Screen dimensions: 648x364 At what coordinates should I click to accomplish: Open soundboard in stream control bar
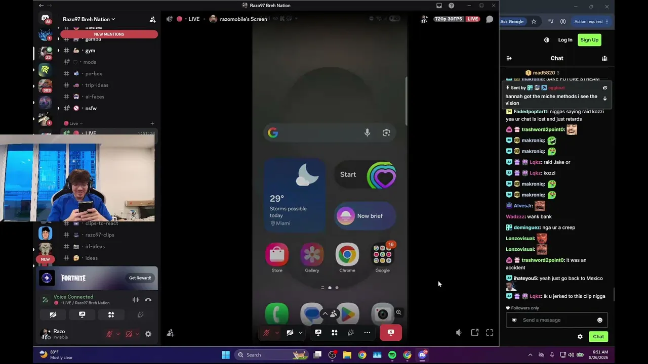351,333
